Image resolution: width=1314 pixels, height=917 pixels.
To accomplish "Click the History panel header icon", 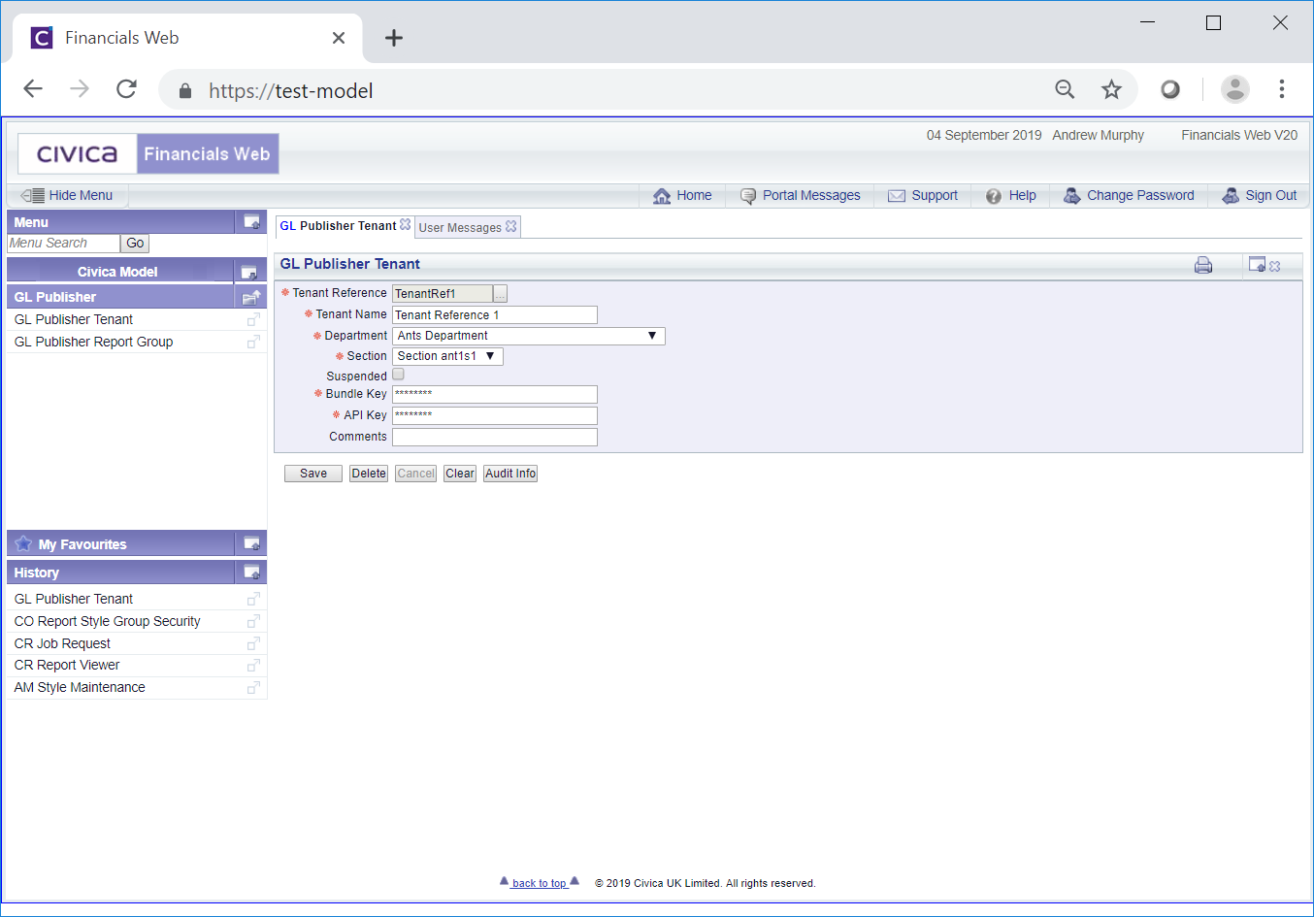I will (251, 573).
